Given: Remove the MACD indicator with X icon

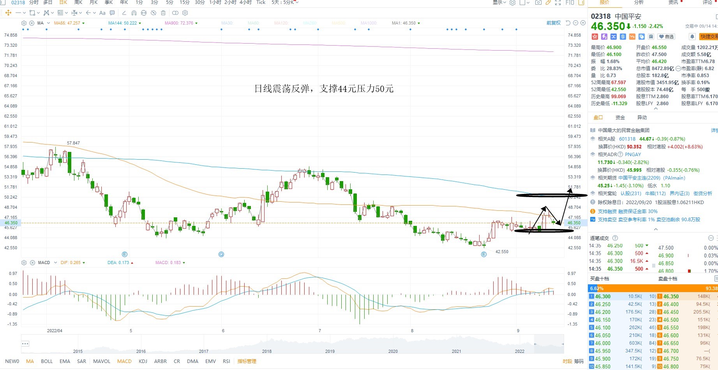Looking at the screenshot, I should point(32,263).
